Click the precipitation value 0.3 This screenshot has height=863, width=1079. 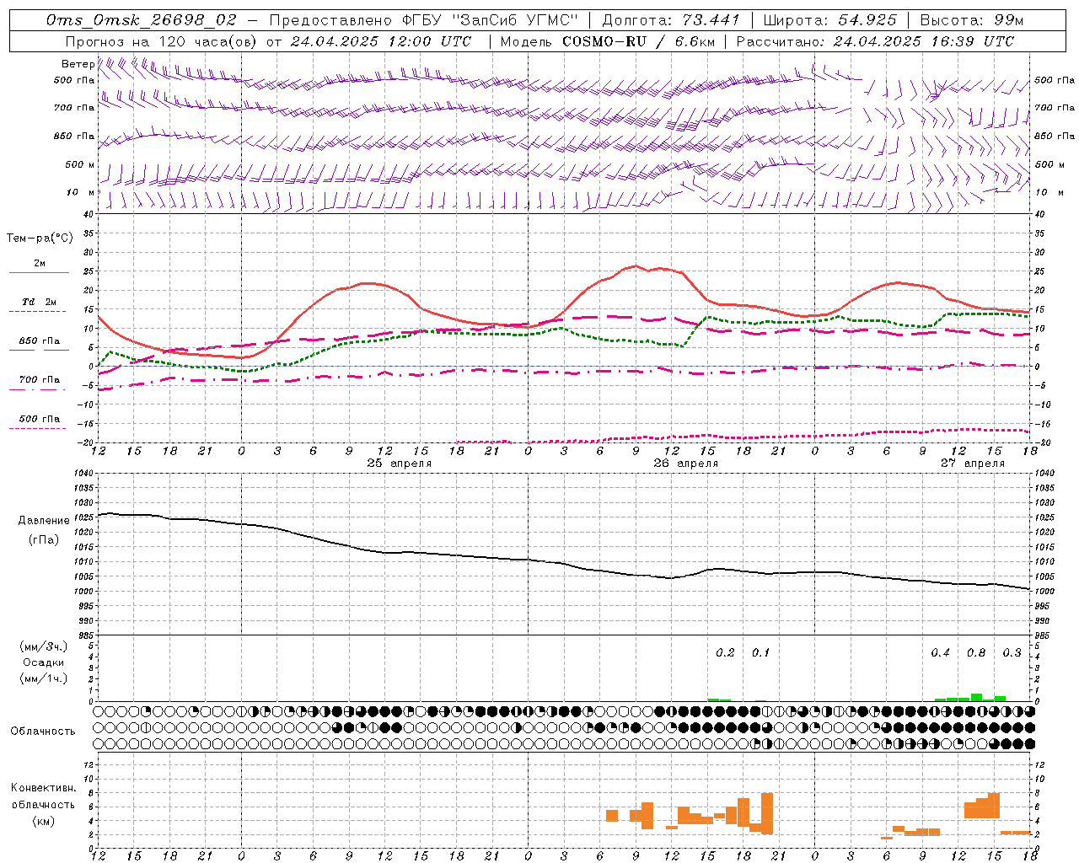click(1012, 653)
